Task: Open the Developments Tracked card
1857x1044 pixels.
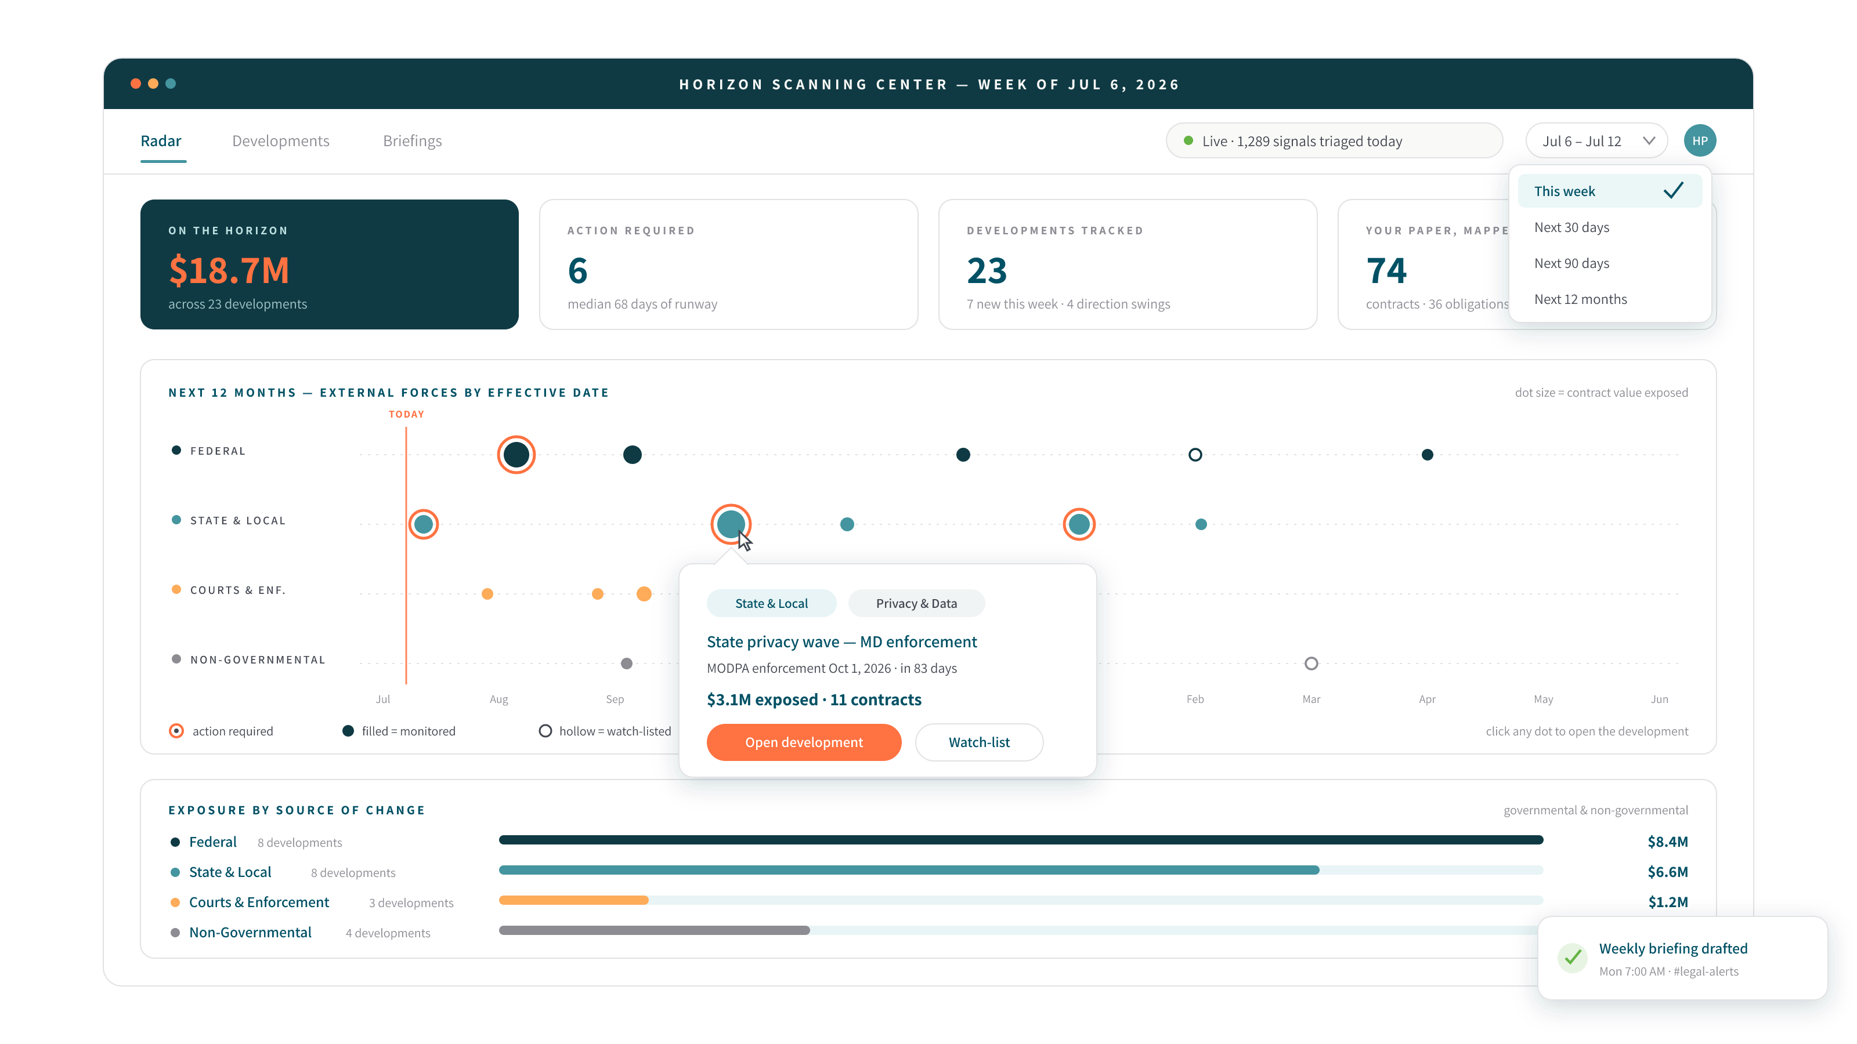Action: pyautogui.click(x=1128, y=264)
